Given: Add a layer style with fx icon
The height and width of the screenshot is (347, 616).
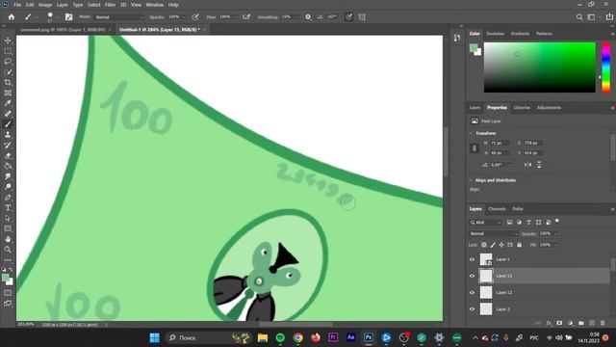Looking at the screenshot, I should click(549, 323).
